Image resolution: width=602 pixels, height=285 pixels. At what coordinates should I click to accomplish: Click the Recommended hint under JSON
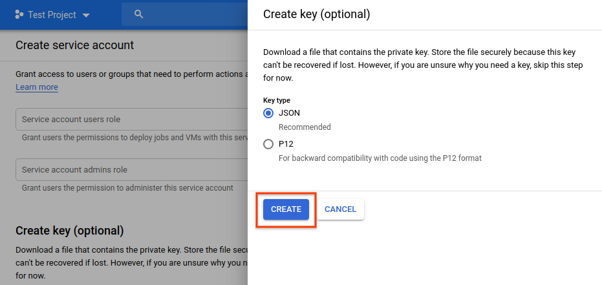305,127
